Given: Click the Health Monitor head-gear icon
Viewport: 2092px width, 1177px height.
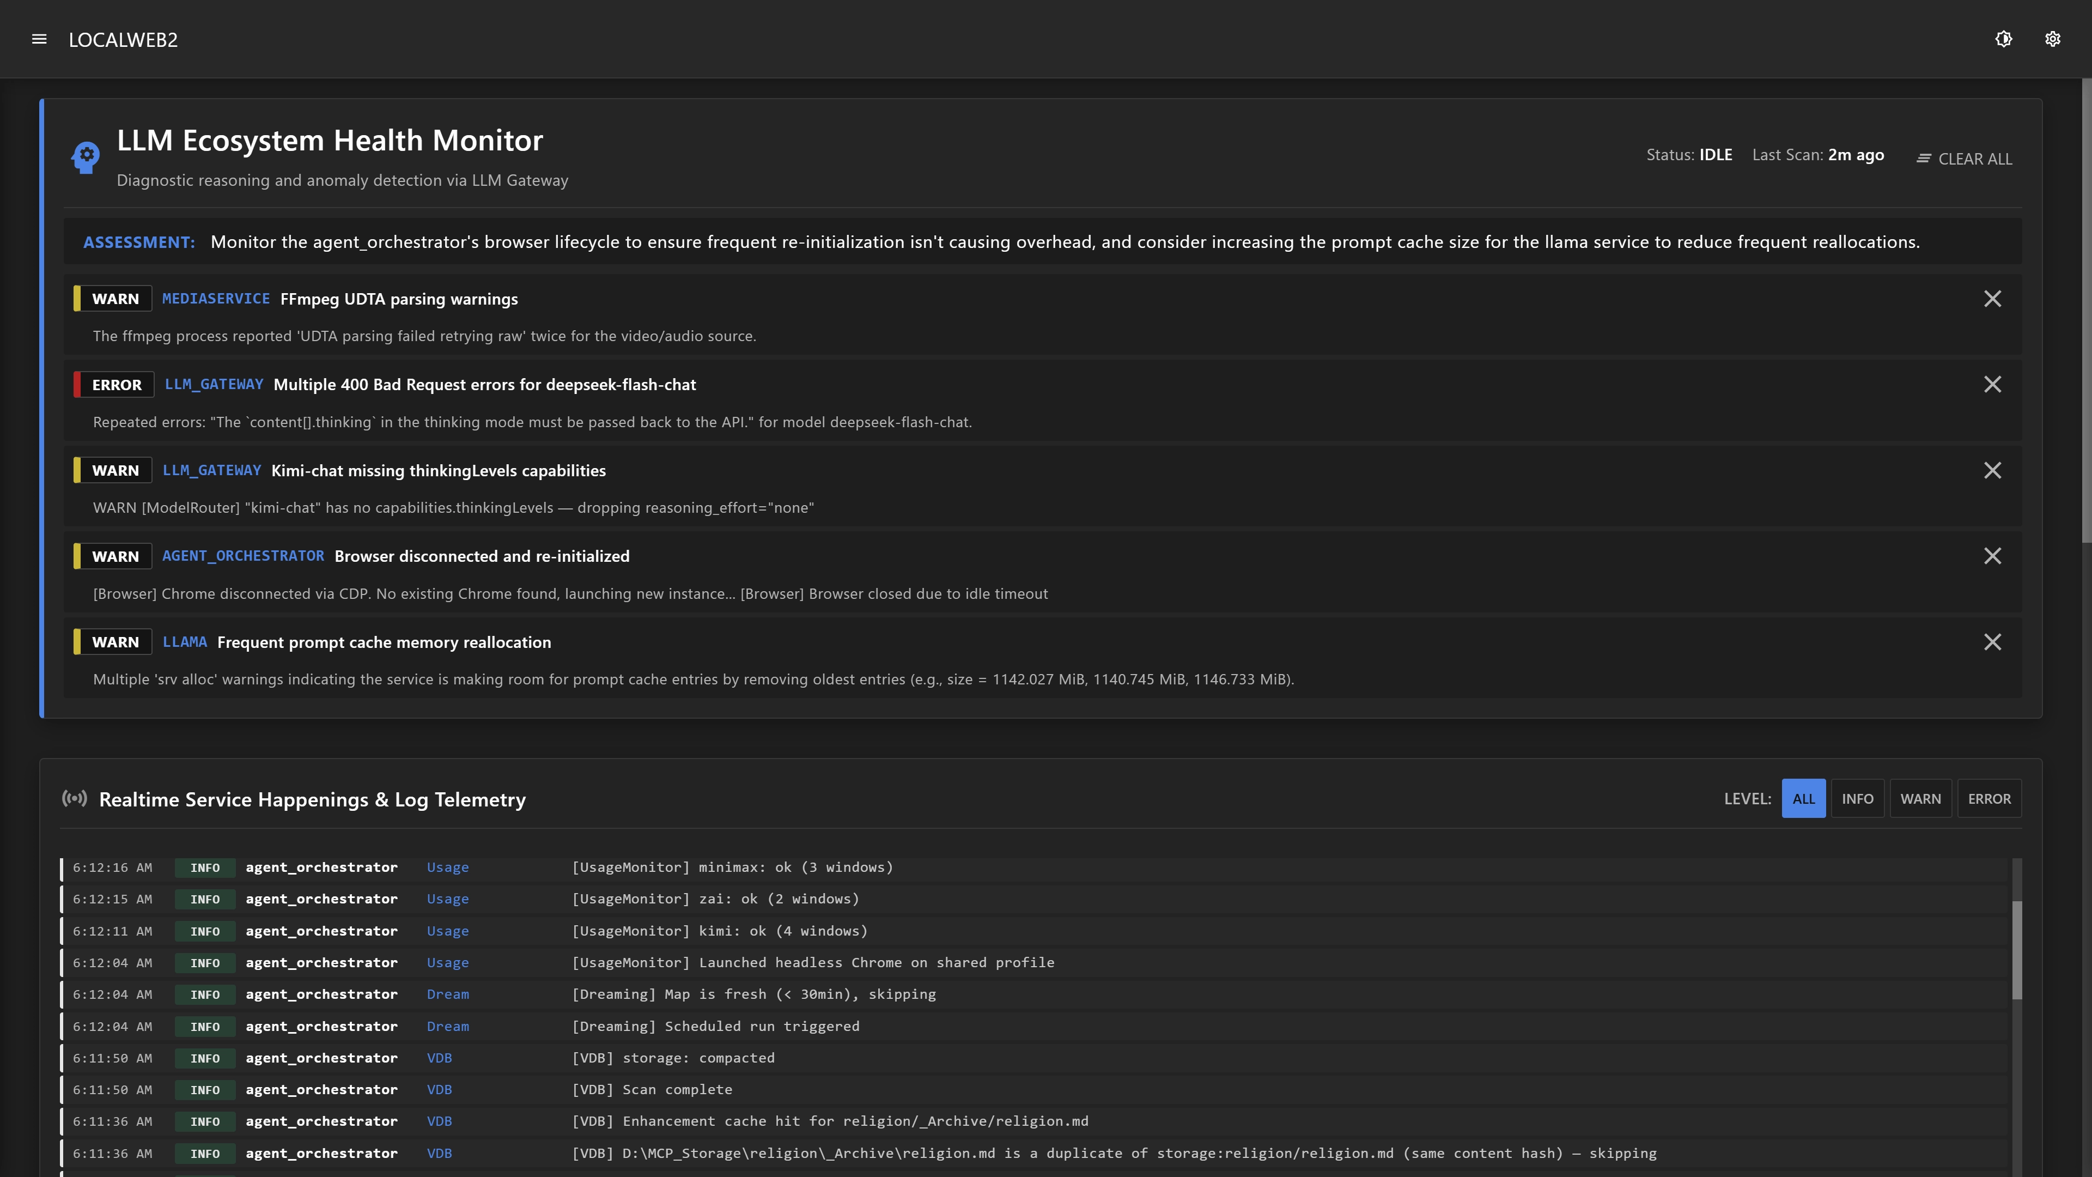Looking at the screenshot, I should pos(86,157).
